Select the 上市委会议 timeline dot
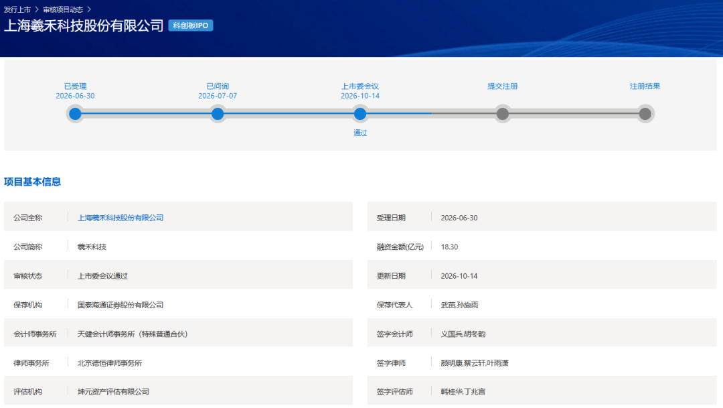The image size is (723, 408). 360,113
